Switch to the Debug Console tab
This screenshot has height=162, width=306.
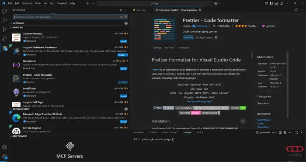(170, 132)
